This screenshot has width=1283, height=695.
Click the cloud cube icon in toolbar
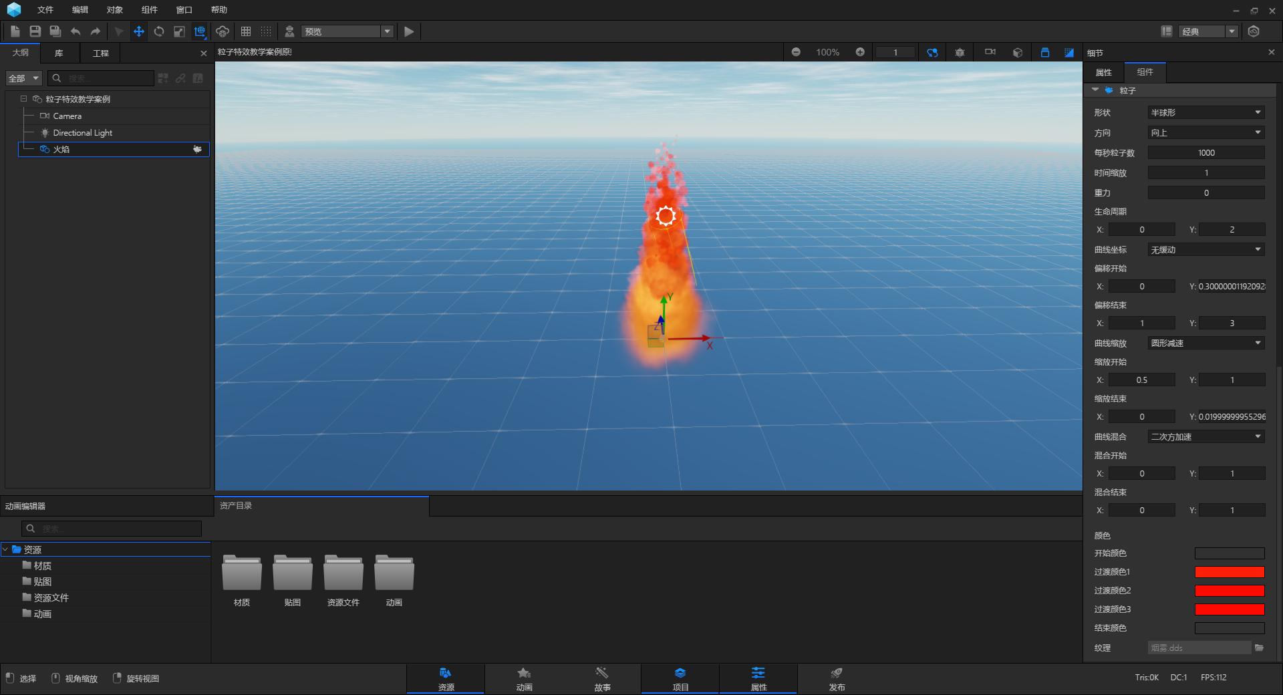tap(223, 31)
